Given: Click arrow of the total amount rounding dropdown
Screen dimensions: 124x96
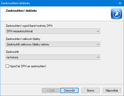Looking at the screenshot, I should [x=98, y=44].
